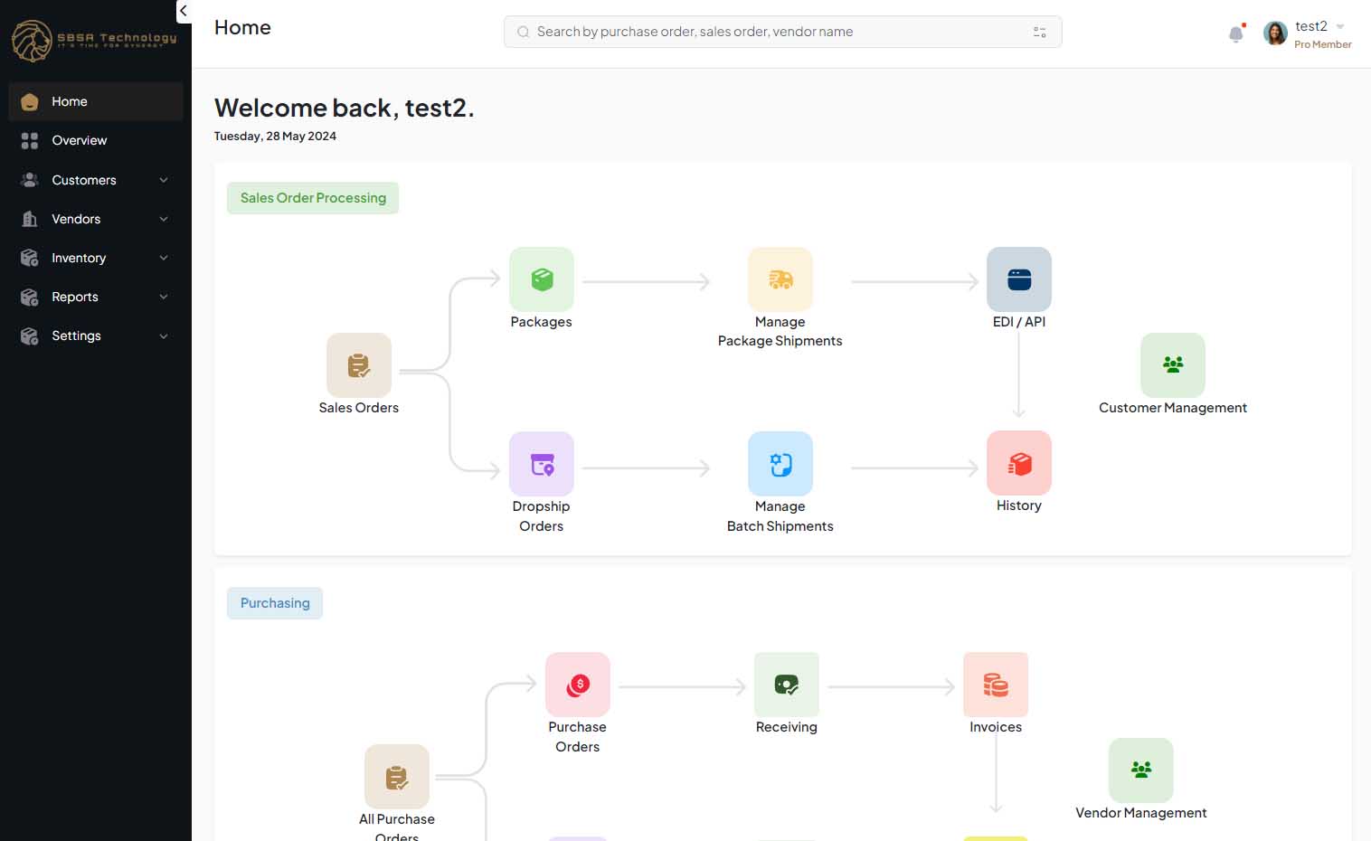Open the green Packages icon
The image size is (1371, 841).
point(542,279)
